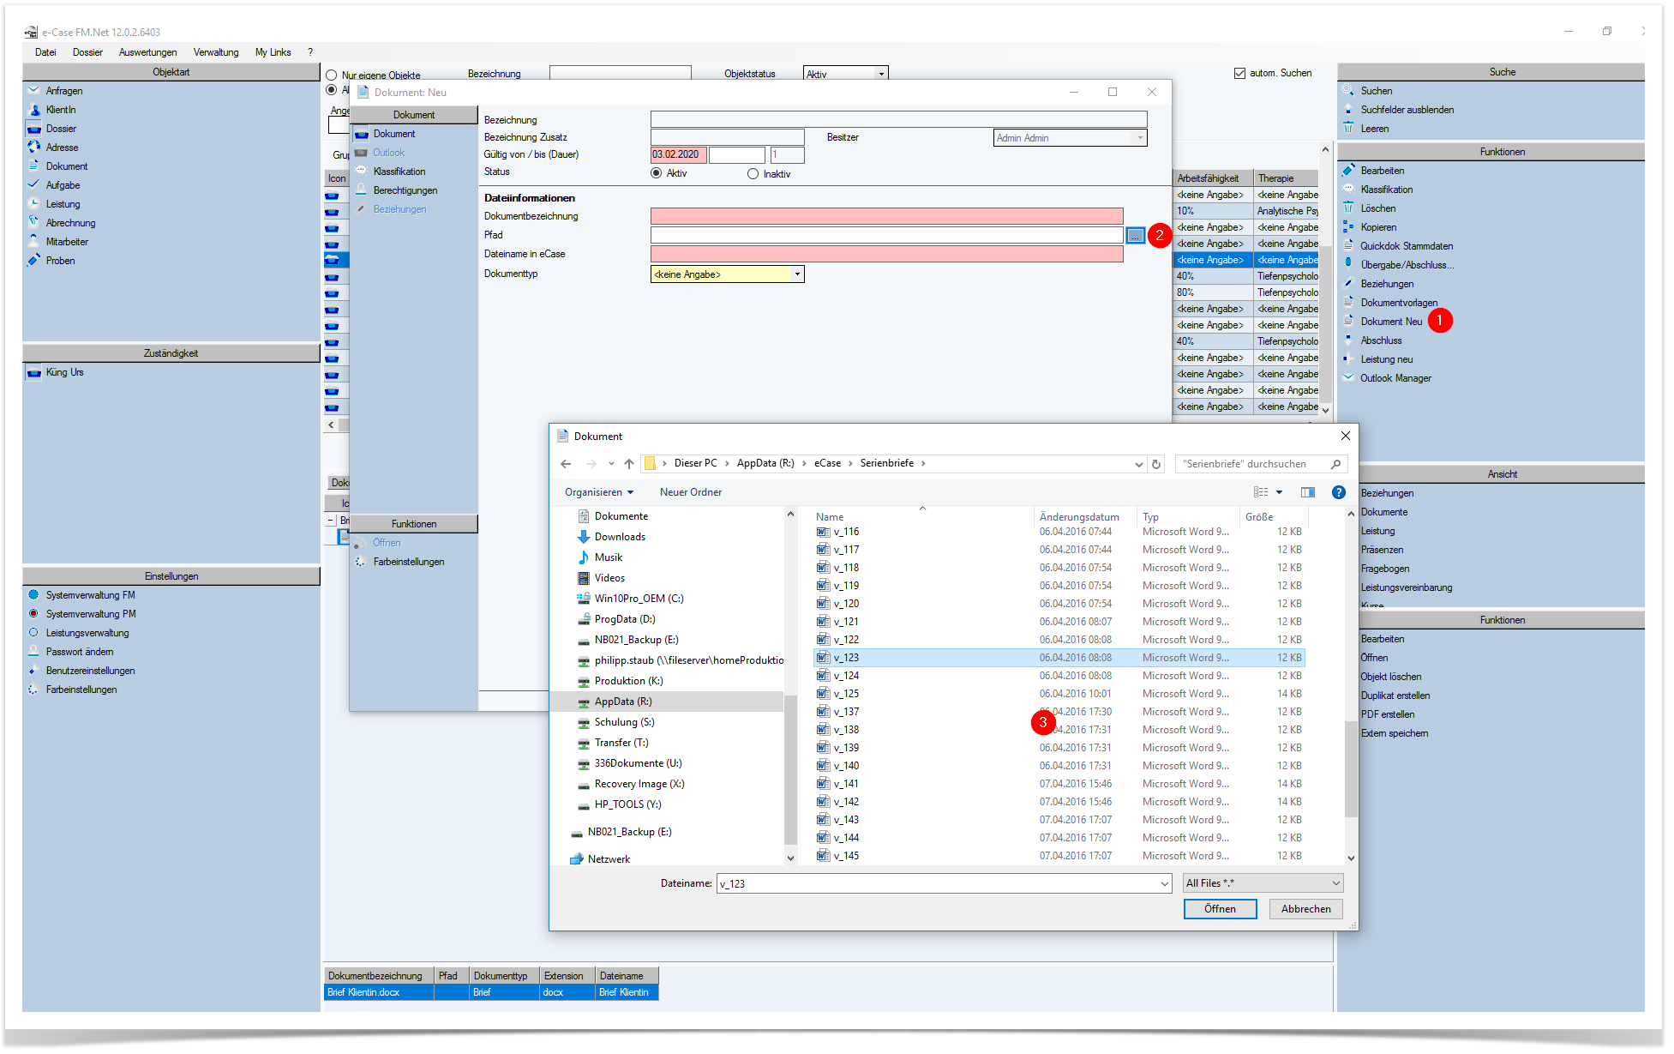Viewport: 1674px width, 1054px height.
Task: Click browse button next to Pfad field
Action: tap(1135, 235)
